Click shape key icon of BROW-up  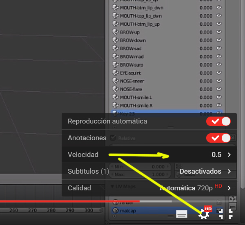pyautogui.click(x=115, y=32)
